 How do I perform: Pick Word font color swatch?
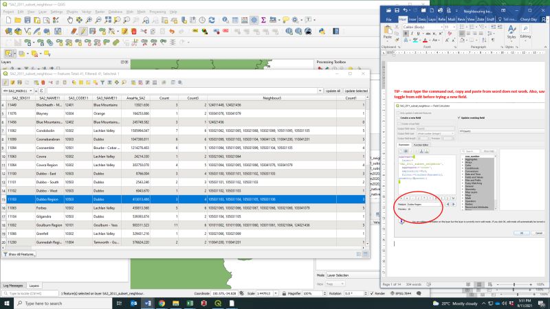pos(425,41)
